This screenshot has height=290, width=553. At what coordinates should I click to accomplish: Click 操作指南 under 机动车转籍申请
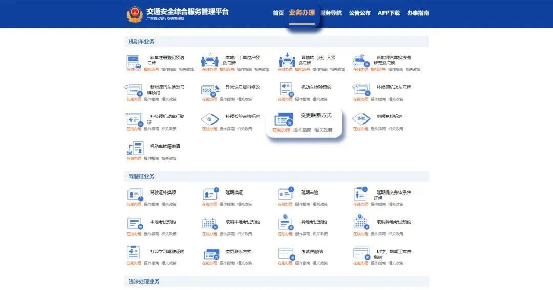[x=151, y=159]
